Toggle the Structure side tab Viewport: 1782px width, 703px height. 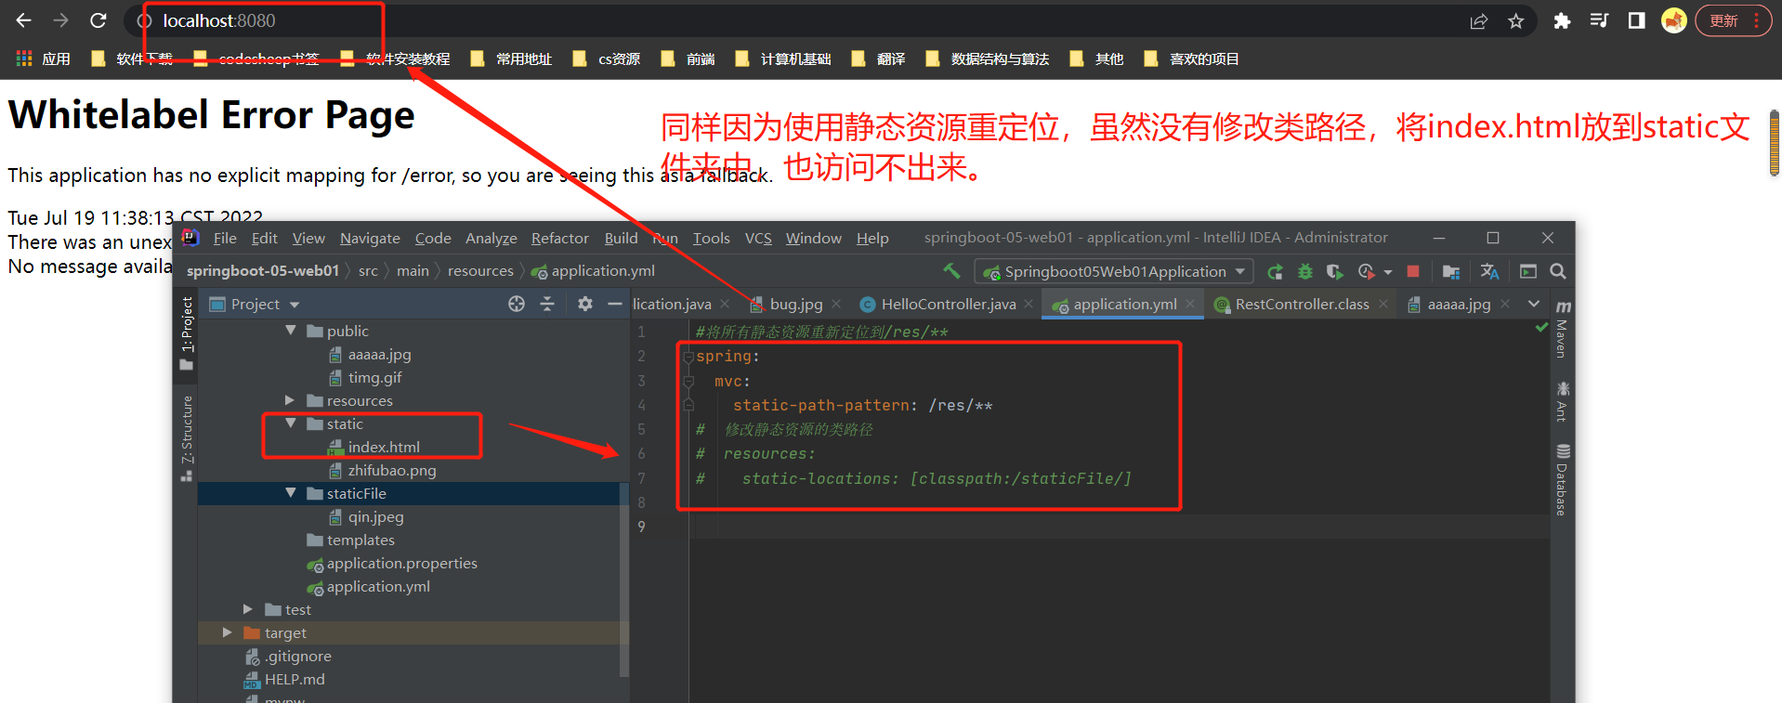pos(187,436)
